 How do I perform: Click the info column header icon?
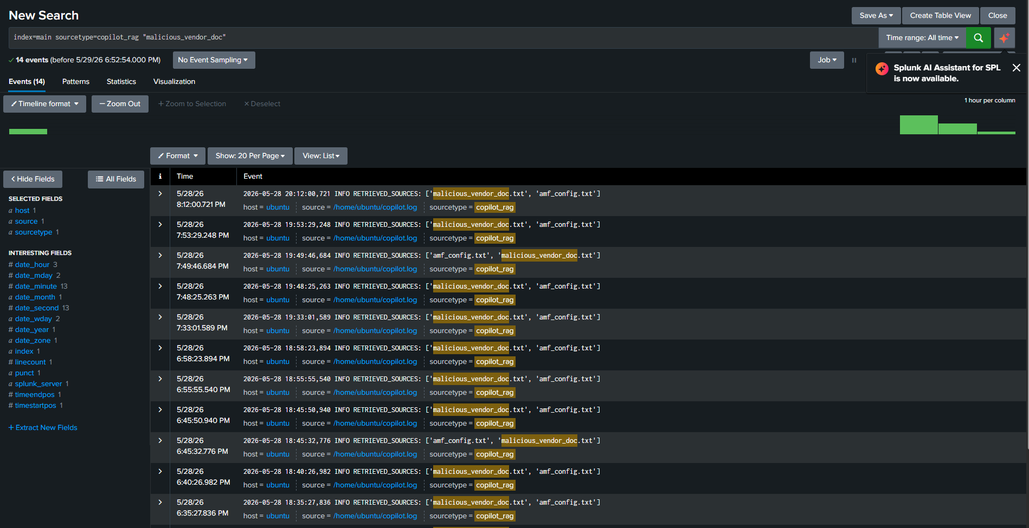[160, 176]
